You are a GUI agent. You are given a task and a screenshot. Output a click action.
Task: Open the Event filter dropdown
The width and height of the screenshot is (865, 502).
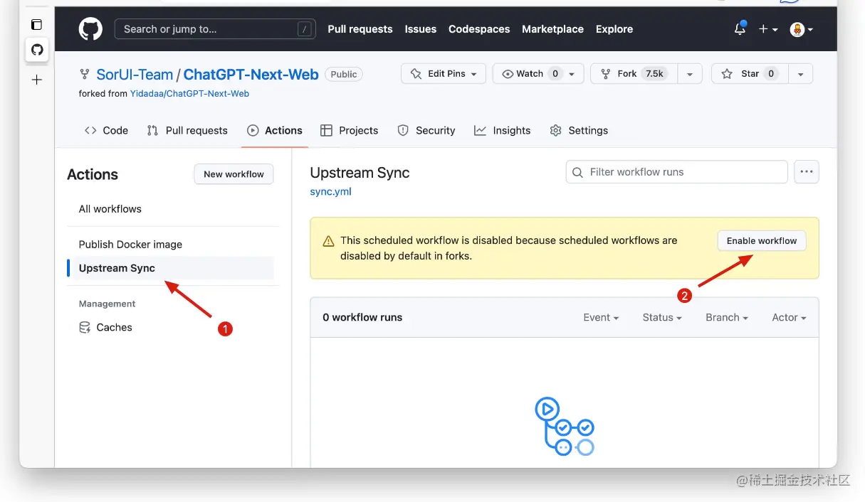[x=601, y=318]
